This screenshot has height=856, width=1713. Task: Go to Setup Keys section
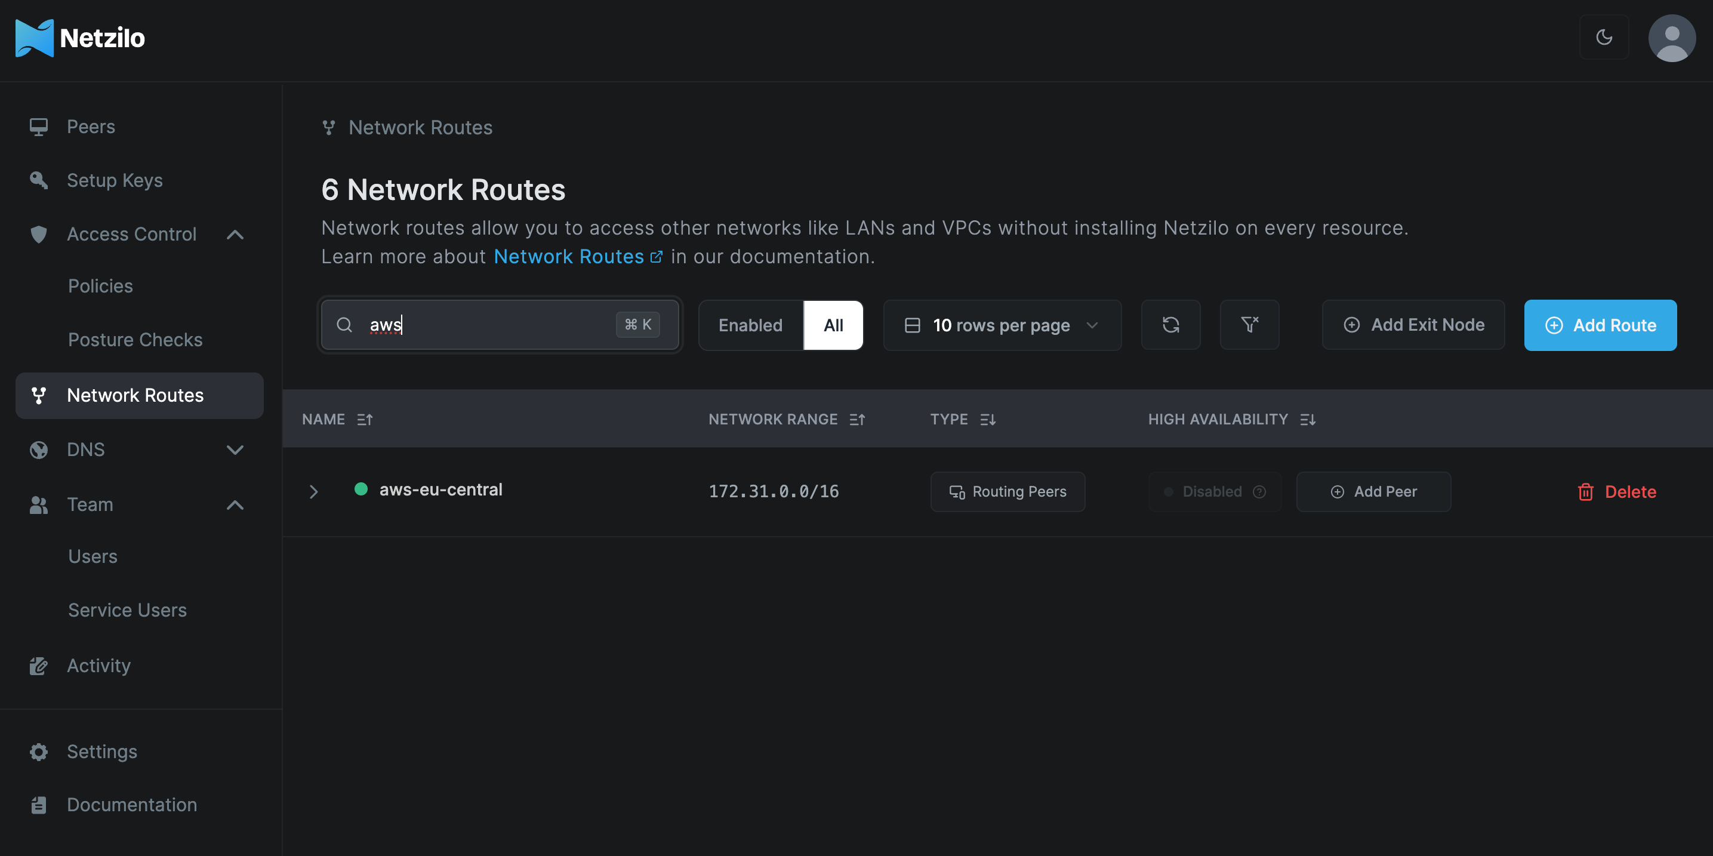pyautogui.click(x=115, y=180)
